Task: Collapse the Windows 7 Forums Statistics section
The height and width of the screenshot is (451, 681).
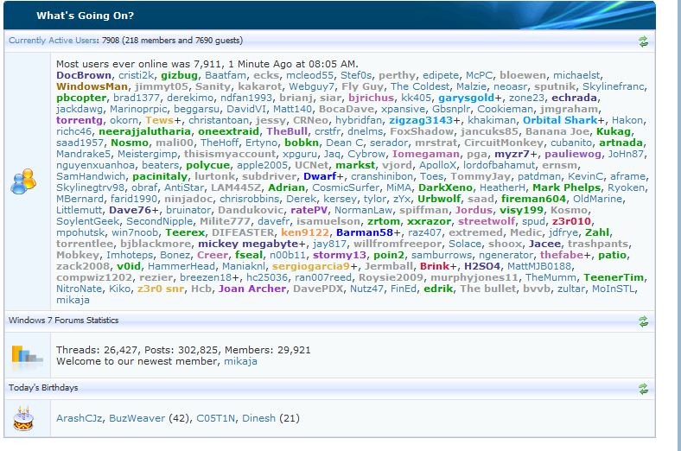Action: point(643,321)
